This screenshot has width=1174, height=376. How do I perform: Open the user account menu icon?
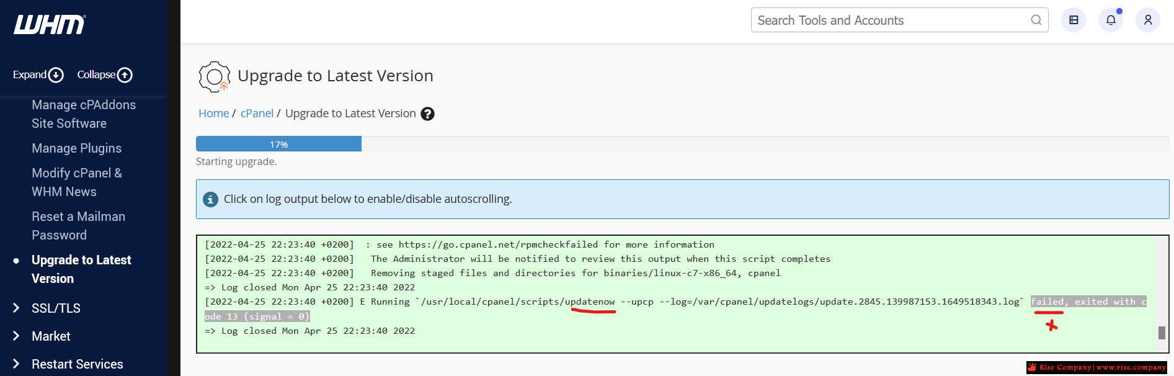click(1148, 20)
